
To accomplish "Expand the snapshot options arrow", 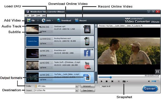I will point(127,81).
